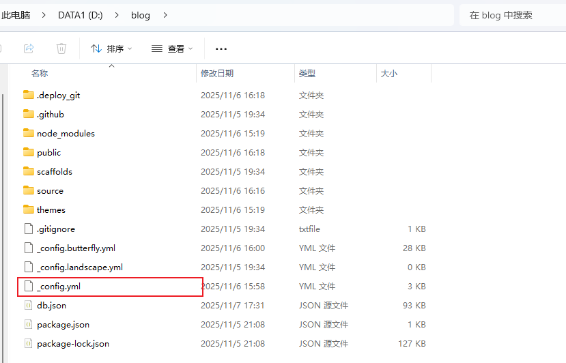Open the 查看 view dropdown
This screenshot has height=363, width=566.
point(172,48)
